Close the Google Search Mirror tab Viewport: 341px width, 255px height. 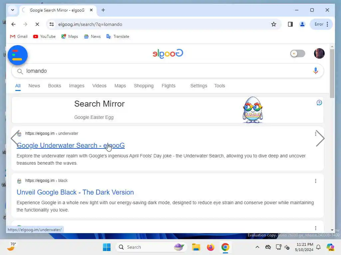click(x=91, y=10)
